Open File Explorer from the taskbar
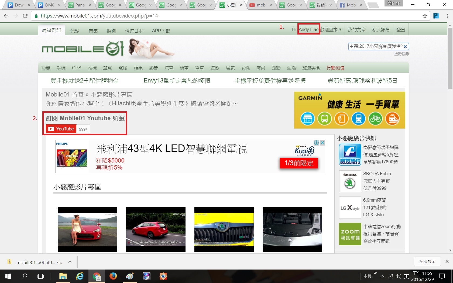The height and width of the screenshot is (283, 453). pos(63,276)
